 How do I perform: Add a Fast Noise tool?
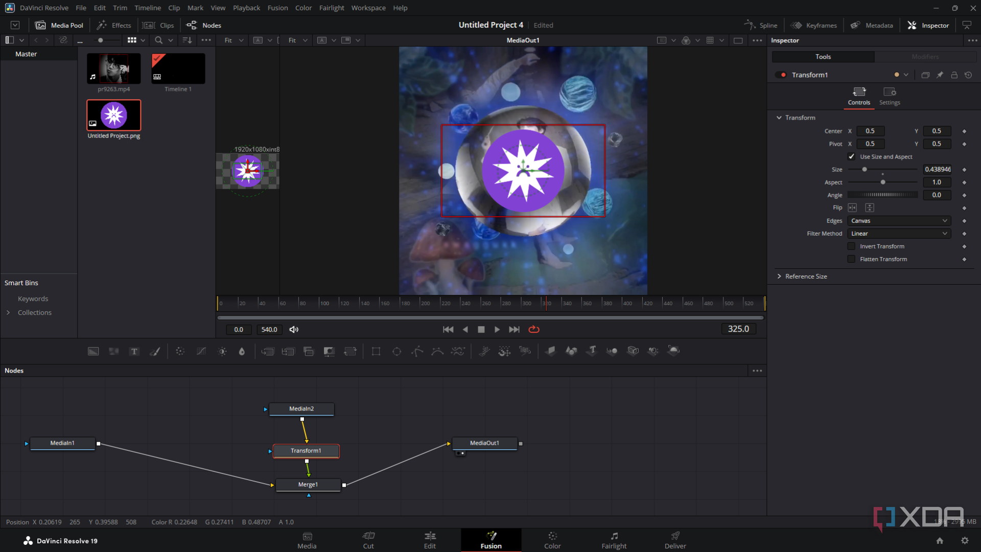point(113,351)
